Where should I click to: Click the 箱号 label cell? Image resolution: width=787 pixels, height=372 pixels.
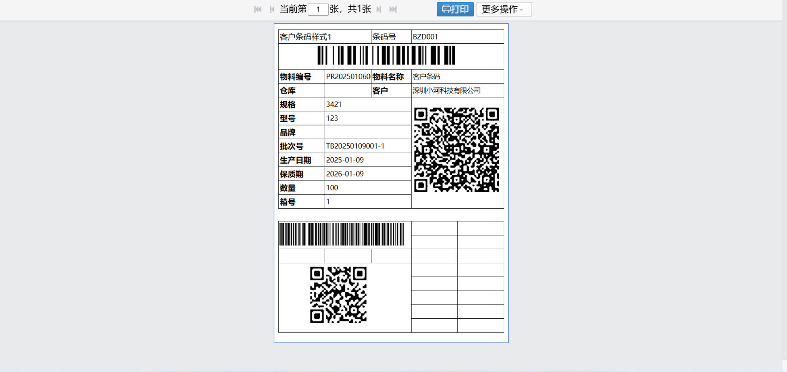click(302, 202)
